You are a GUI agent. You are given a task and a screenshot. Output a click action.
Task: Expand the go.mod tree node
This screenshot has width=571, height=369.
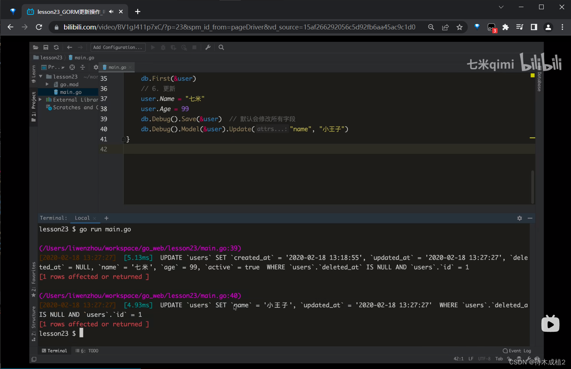tap(47, 84)
